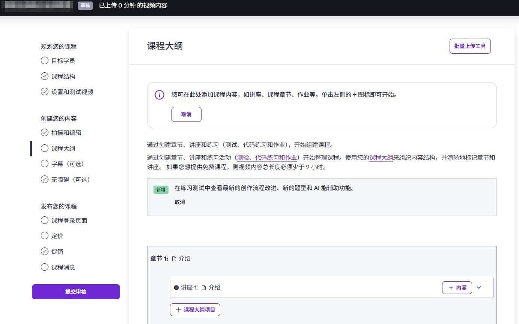The image size is (519, 324).
Task: Open 拍摄和编辑 in sidebar
Action: click(x=66, y=133)
